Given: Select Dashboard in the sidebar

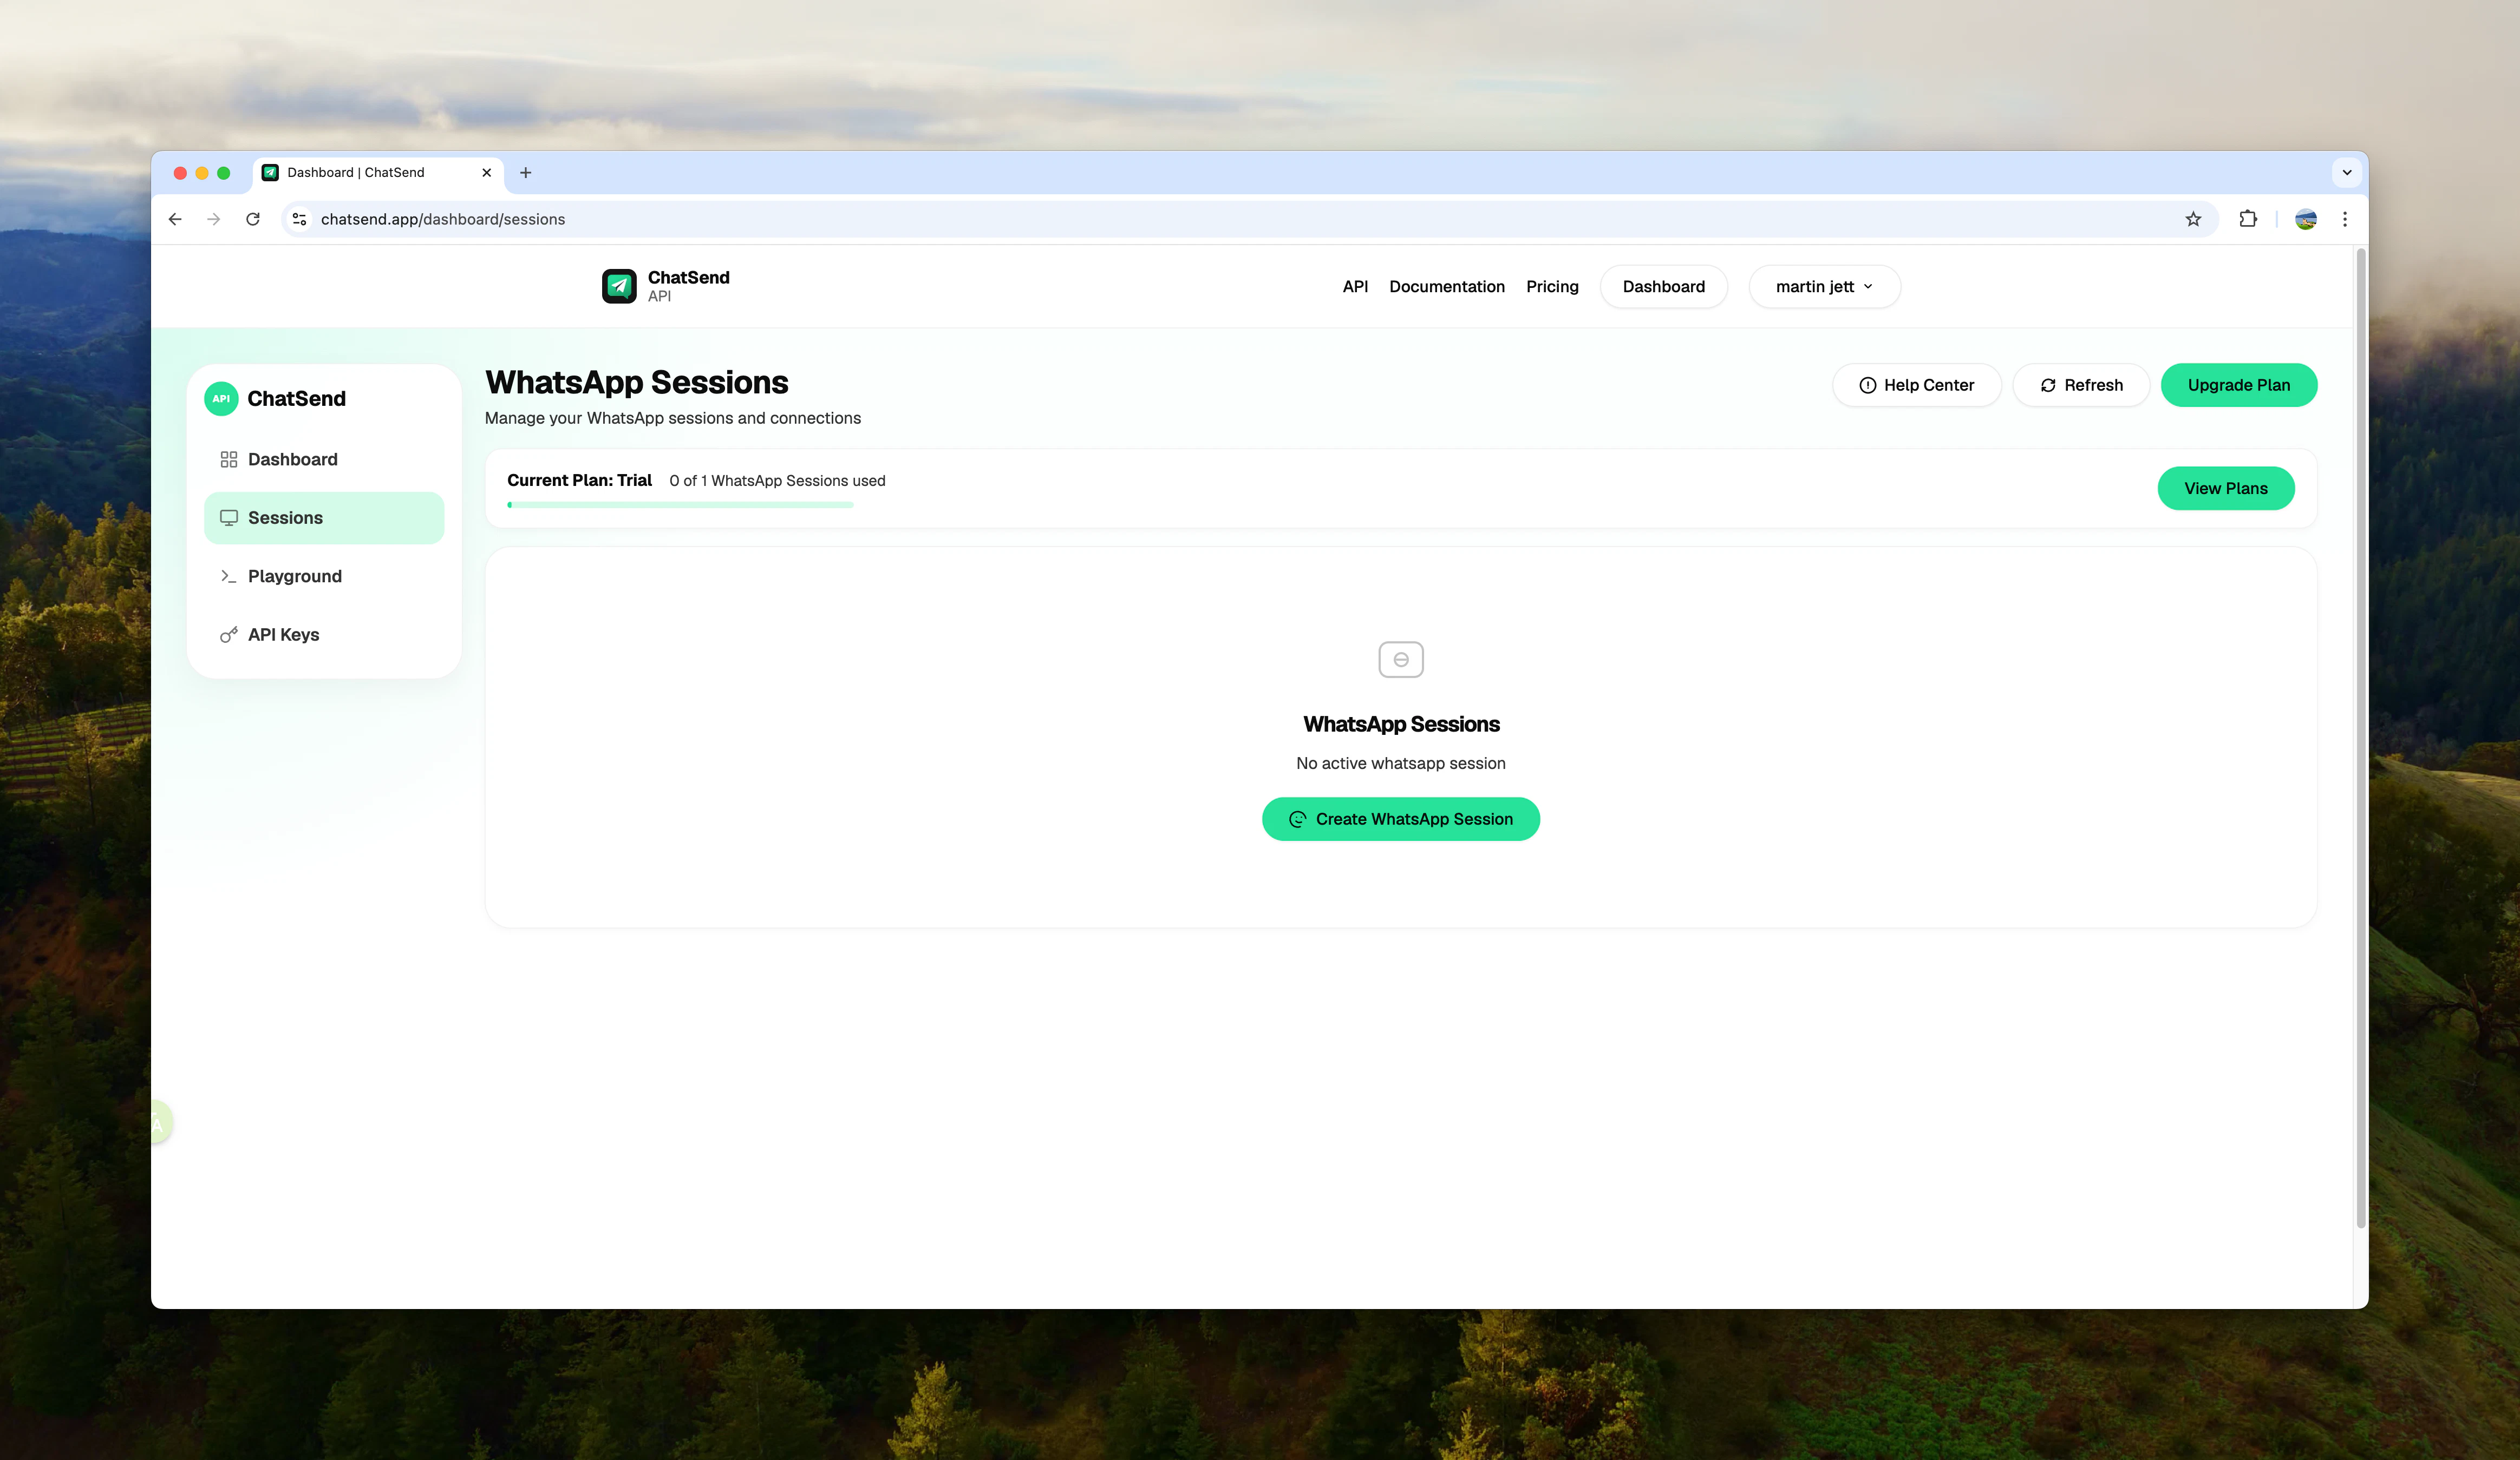Looking at the screenshot, I should (x=324, y=459).
